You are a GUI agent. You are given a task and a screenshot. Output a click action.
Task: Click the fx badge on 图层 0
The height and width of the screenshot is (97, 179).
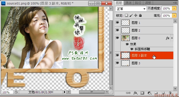tap(167, 38)
